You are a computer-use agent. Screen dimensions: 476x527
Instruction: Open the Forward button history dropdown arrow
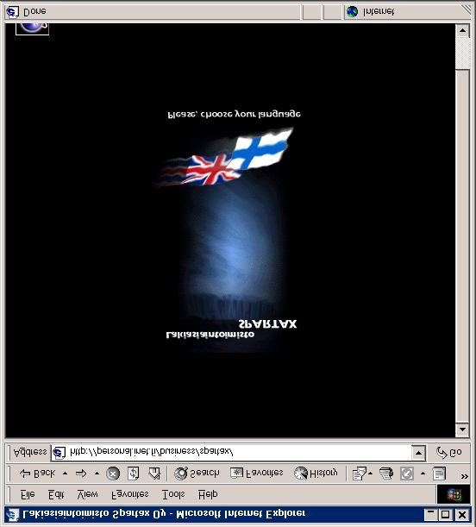[97, 474]
